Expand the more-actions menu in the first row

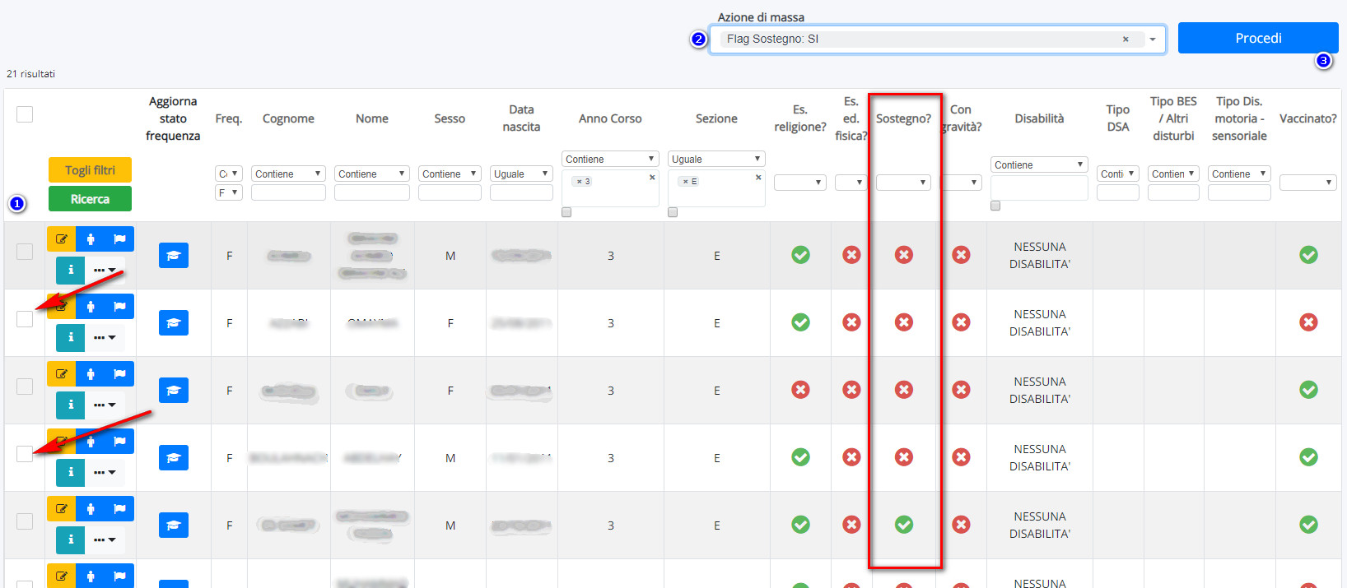105,270
